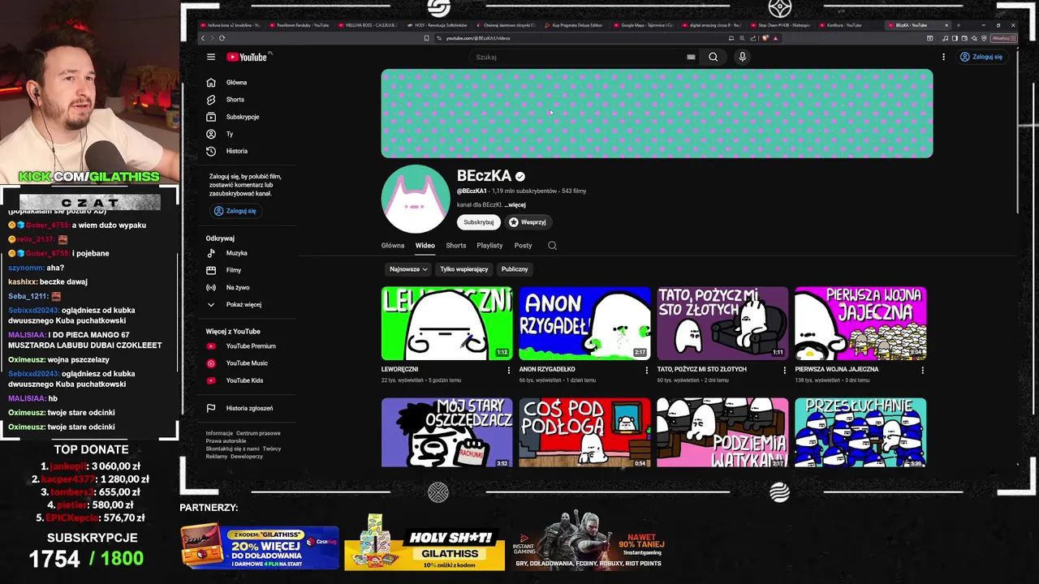Click the Subskrybuj button
1039x584 pixels.
[479, 222]
